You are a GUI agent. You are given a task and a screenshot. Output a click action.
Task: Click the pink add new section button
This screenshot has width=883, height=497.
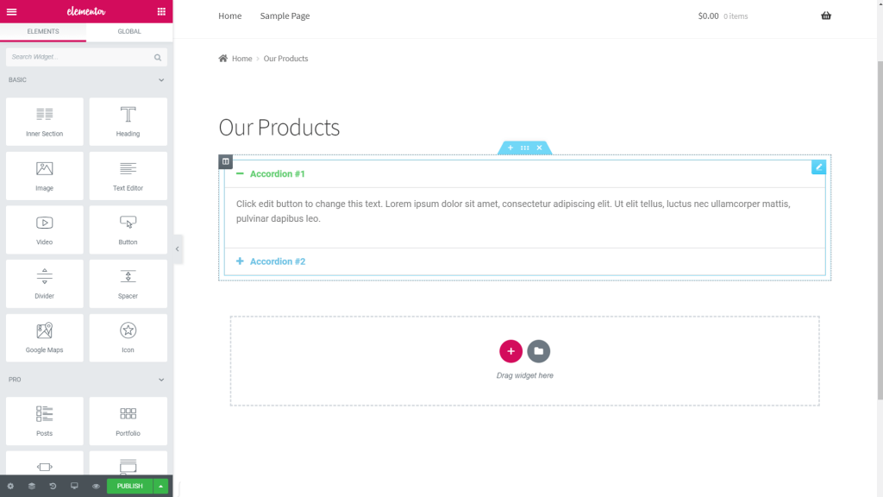[x=510, y=351]
